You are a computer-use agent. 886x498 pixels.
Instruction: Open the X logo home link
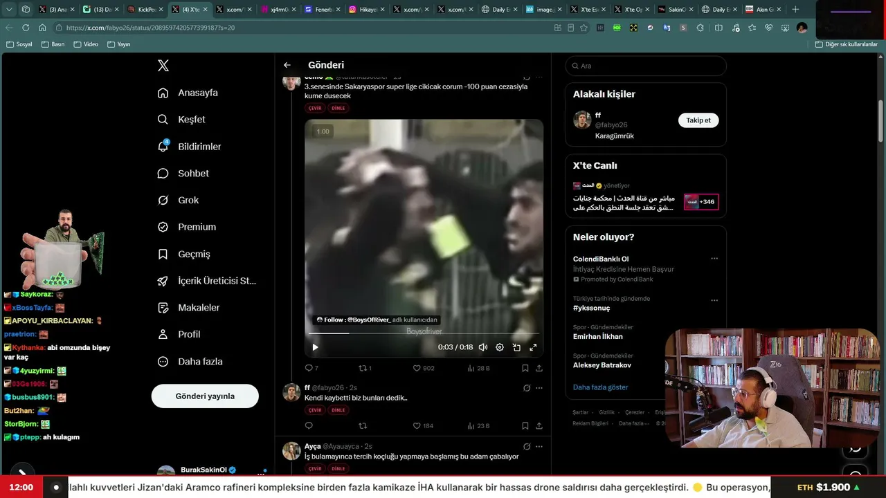163,66
